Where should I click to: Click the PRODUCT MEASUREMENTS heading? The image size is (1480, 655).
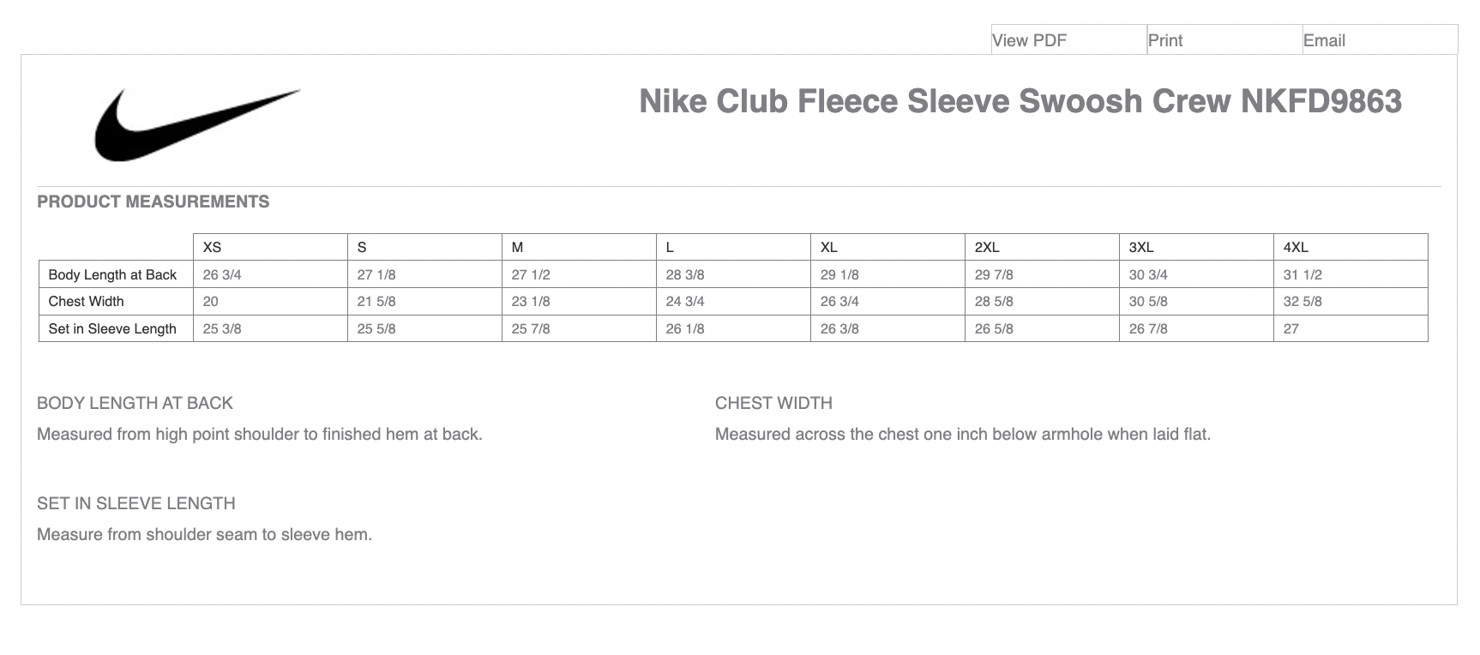[x=153, y=201]
